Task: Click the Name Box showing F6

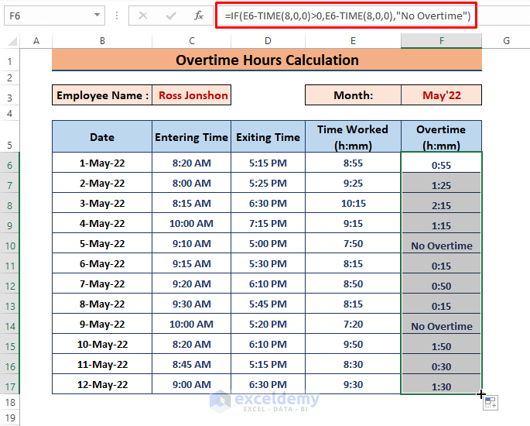Action: coord(54,15)
